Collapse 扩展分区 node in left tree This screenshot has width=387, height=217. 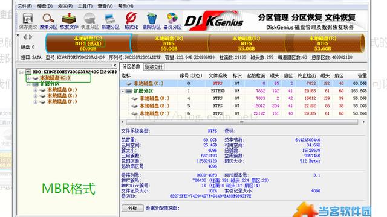coord(28,84)
